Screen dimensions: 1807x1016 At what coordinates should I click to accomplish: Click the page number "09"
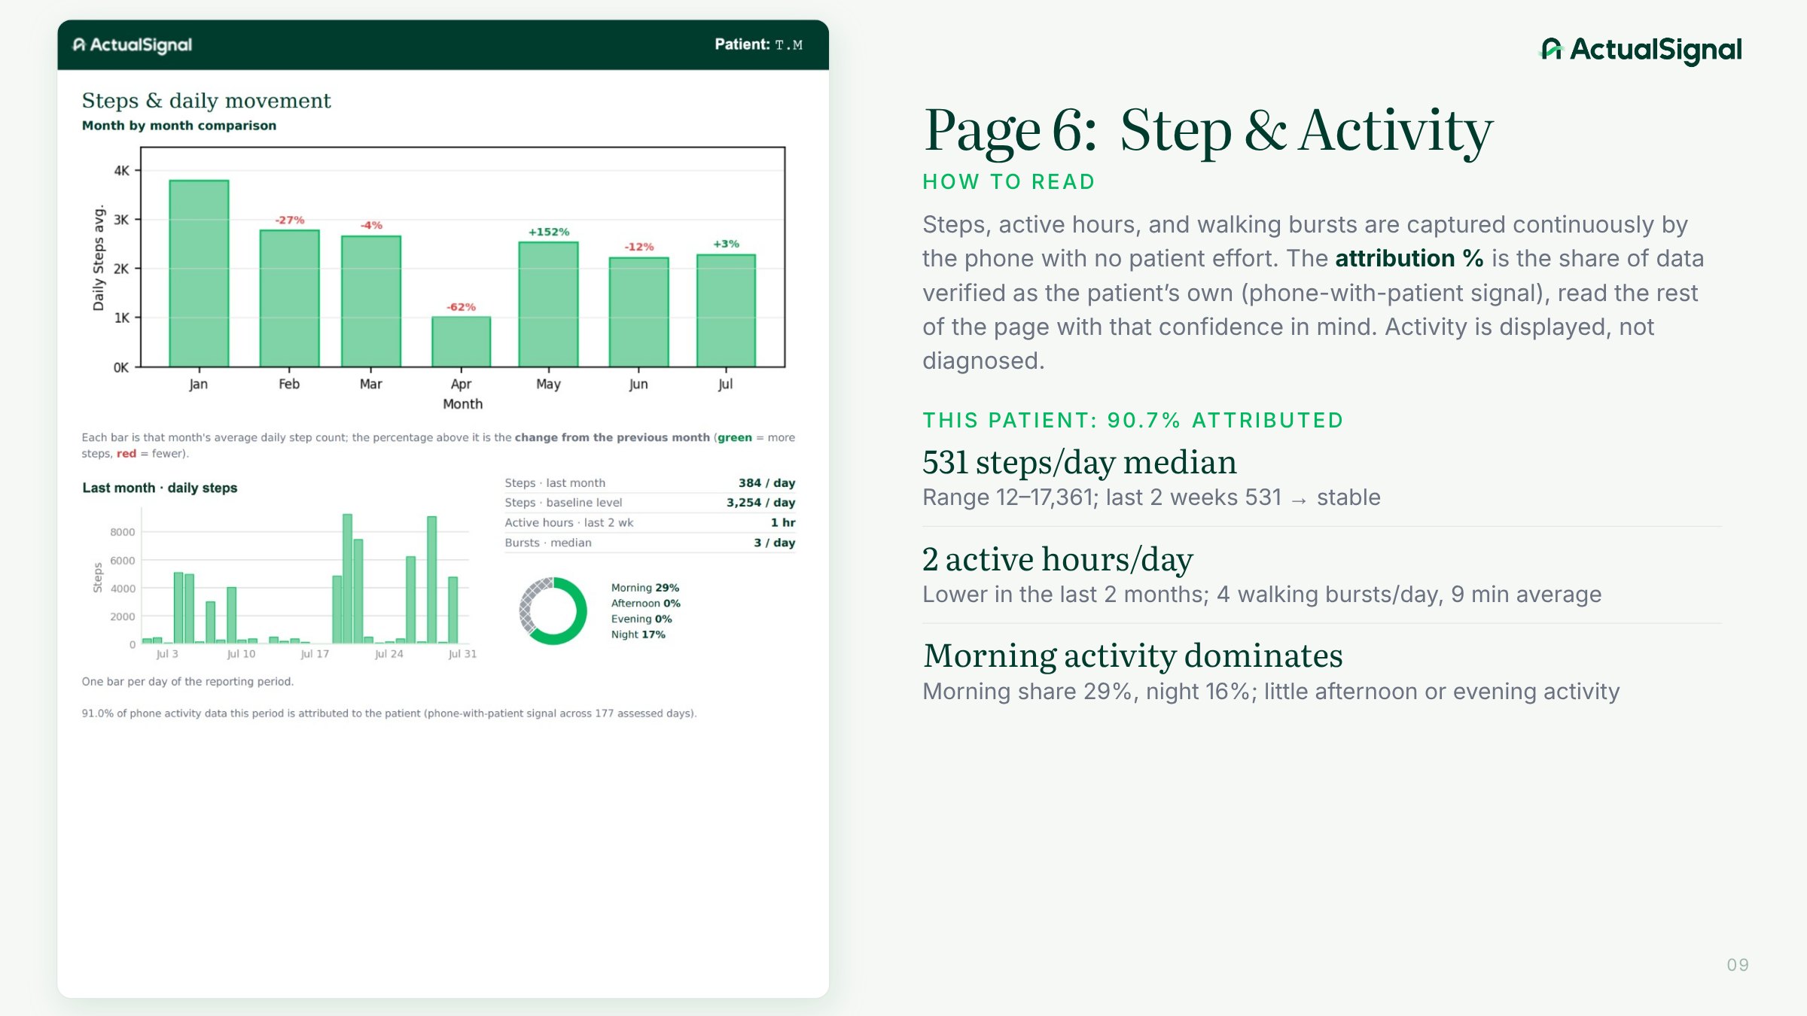pos(1738,965)
